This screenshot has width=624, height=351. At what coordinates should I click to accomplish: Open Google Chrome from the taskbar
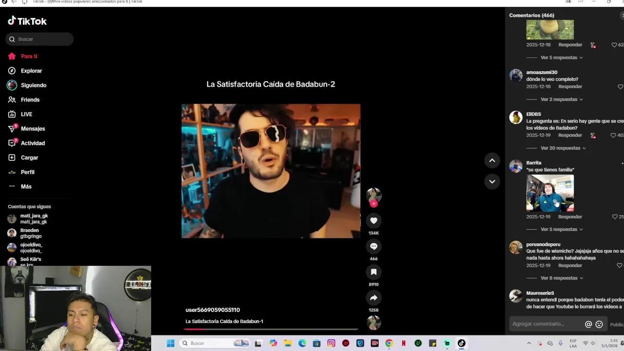(x=389, y=343)
